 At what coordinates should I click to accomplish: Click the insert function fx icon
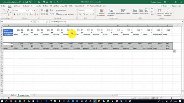click(x=47, y=22)
